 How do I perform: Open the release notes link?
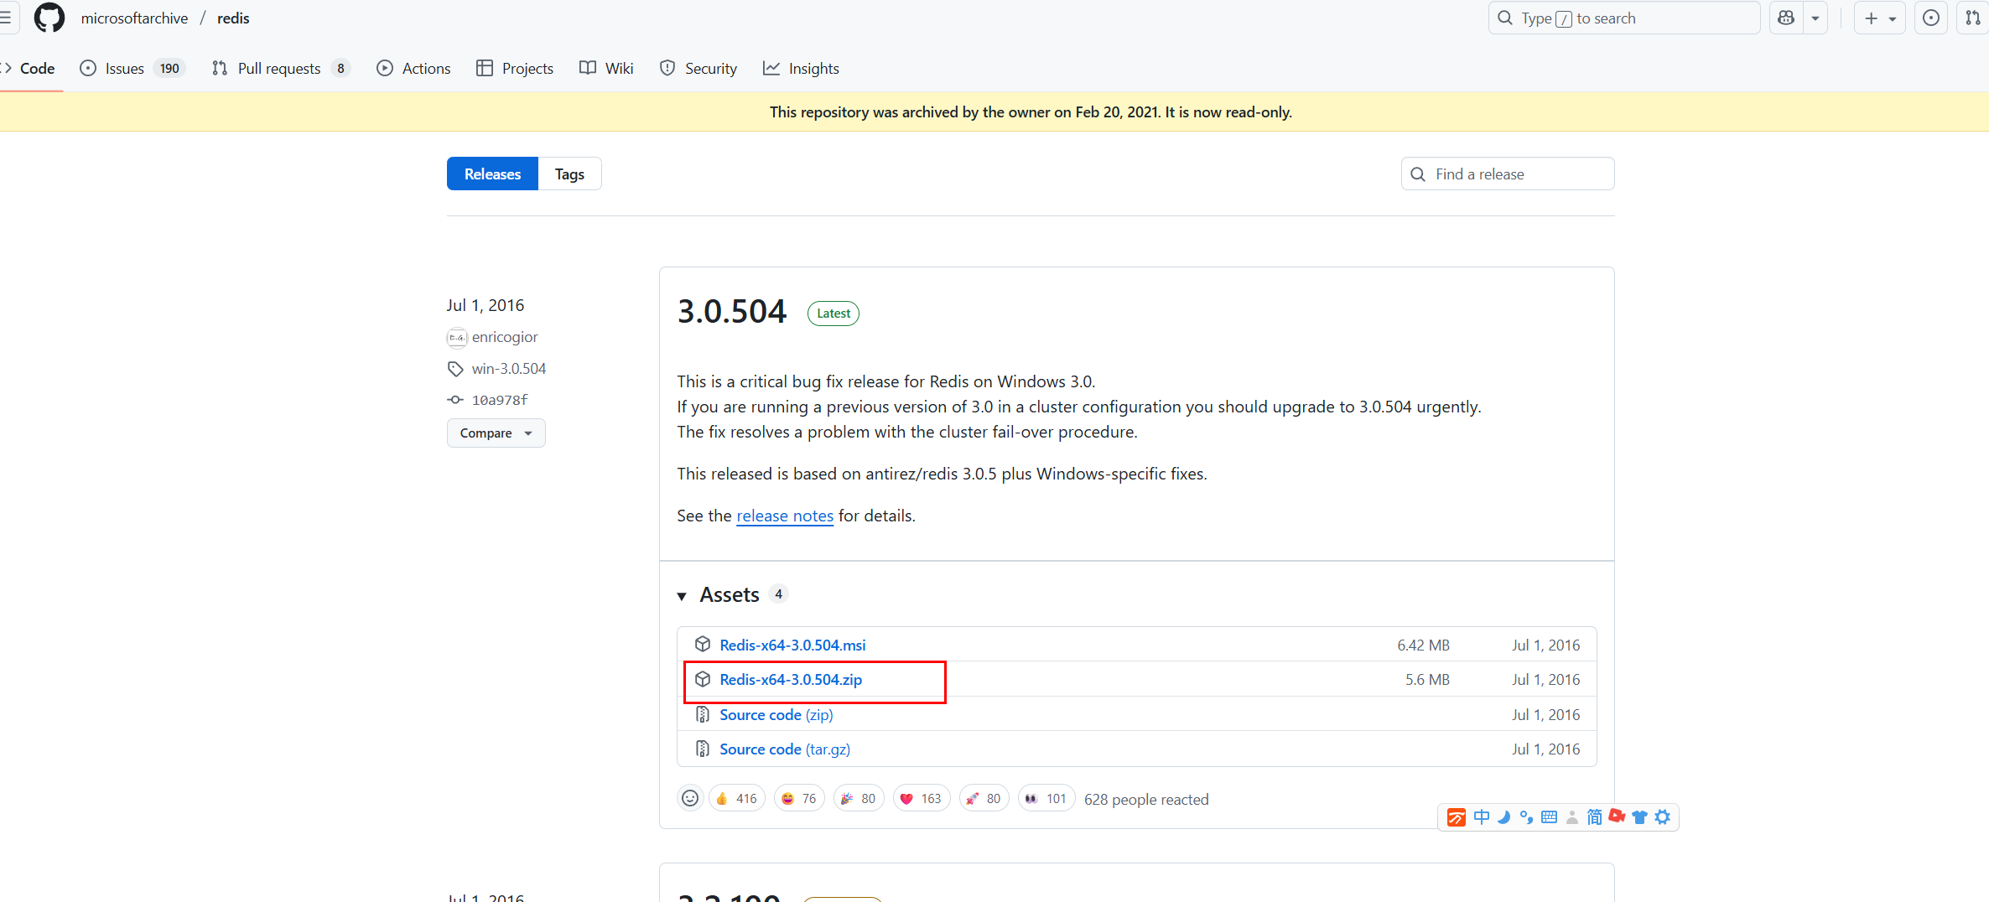click(785, 516)
